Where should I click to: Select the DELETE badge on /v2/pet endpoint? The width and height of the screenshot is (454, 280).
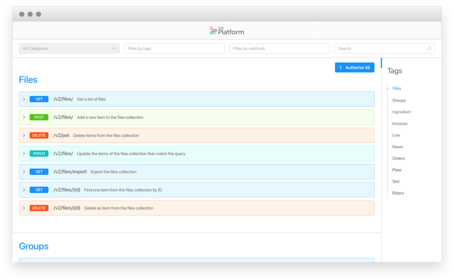pyautogui.click(x=39, y=135)
